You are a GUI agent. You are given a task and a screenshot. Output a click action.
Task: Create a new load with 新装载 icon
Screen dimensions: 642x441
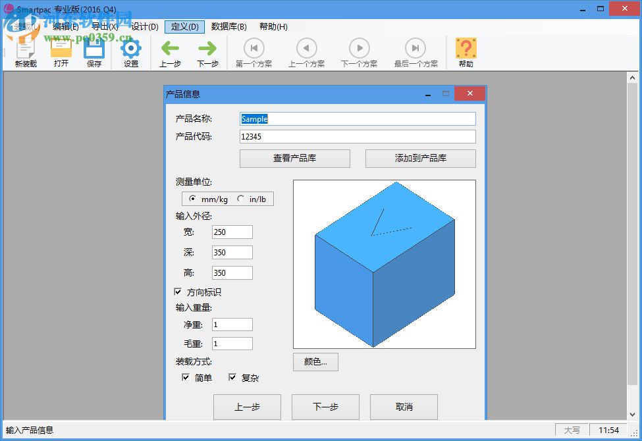[x=24, y=52]
